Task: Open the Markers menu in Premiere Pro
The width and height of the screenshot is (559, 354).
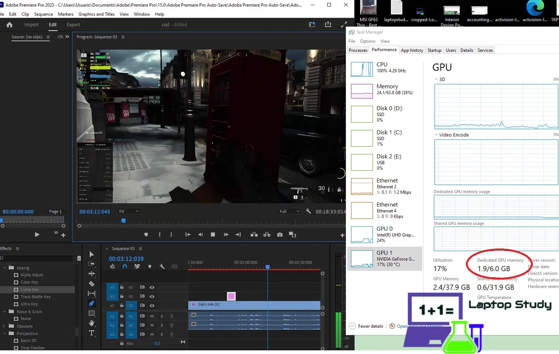Action: [66, 14]
